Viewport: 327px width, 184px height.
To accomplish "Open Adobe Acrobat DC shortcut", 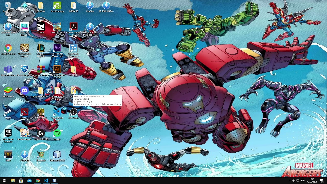I will coord(73,29).
